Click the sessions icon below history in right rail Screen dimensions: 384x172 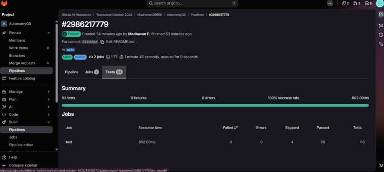[x=381, y=44]
